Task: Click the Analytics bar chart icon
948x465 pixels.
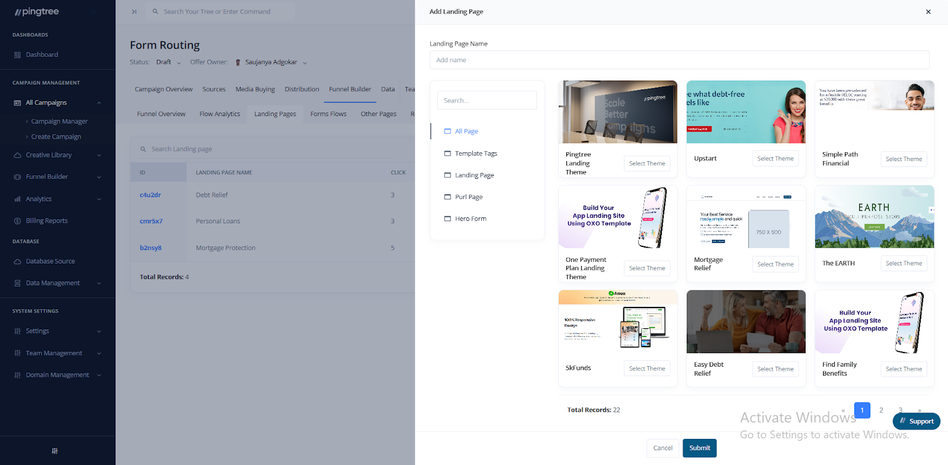Action: 17,199
